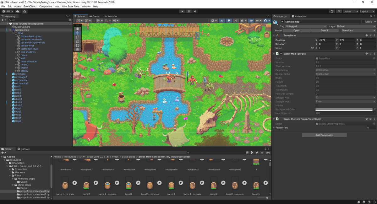Select orc warrior in Hierarchy
Viewport: 377px width, 204px height.
click(21, 80)
